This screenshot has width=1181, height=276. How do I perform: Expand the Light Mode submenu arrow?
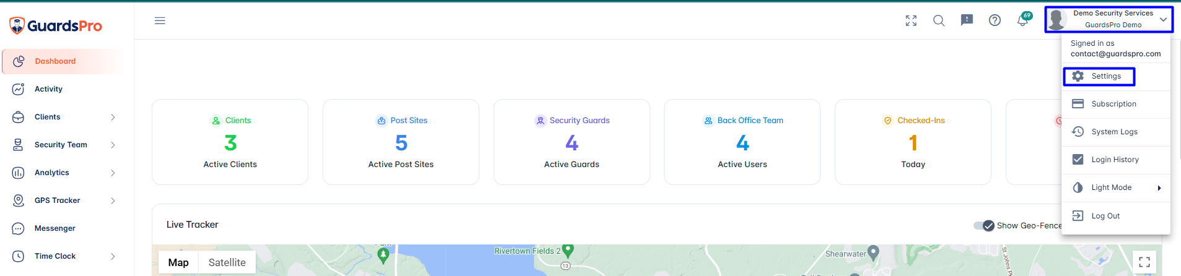1159,188
